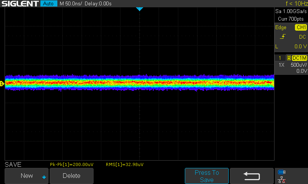The image size is (308, 184).
Task: Click the color-graded noise trace
Action: pyautogui.click(x=139, y=83)
